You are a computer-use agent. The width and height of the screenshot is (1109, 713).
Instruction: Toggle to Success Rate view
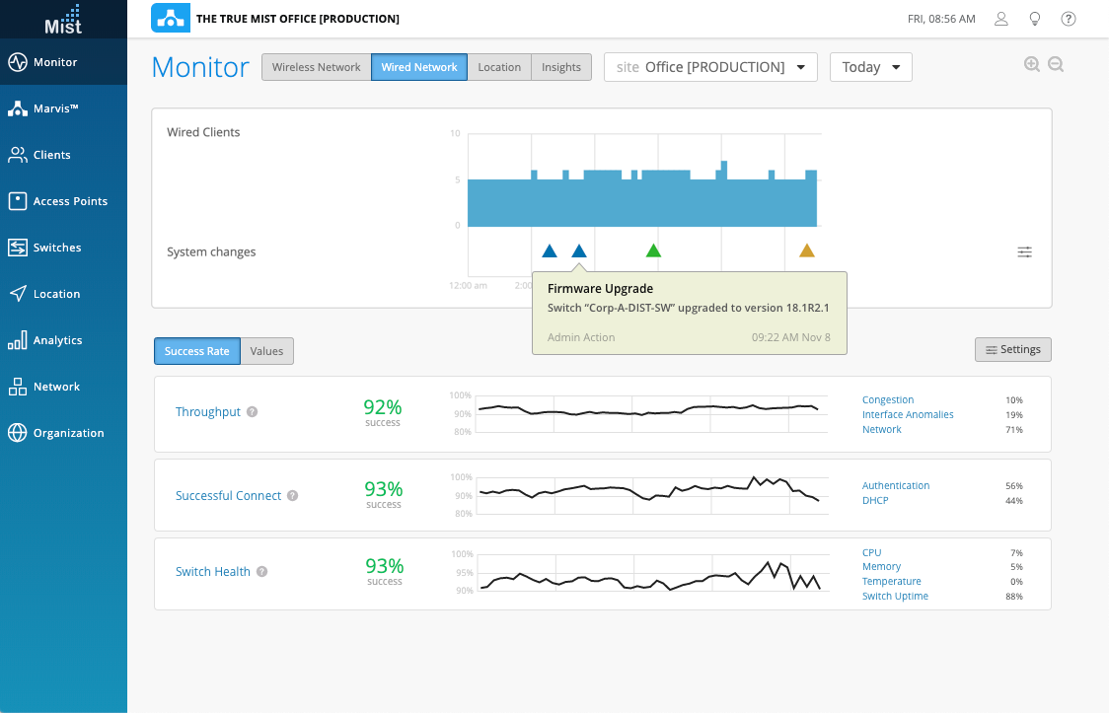pos(197,351)
